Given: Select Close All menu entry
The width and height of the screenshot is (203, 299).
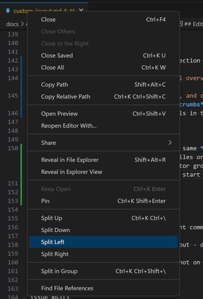Looking at the screenshot, I should pyautogui.click(x=103, y=67).
